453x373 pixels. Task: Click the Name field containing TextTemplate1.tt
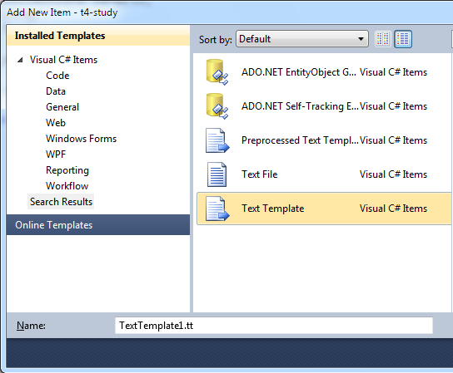274,326
